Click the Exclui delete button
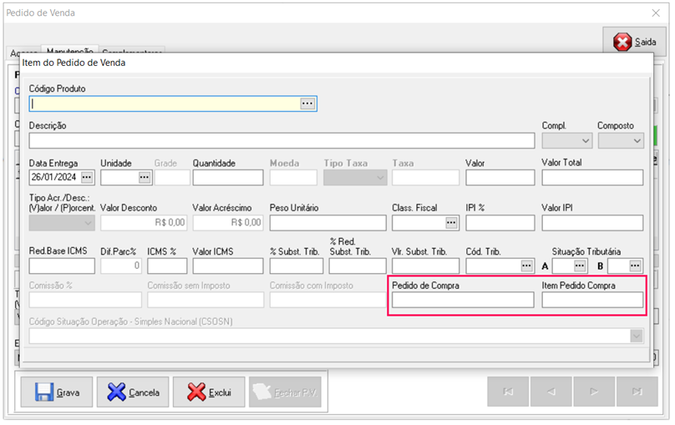675x425 pixels. tap(210, 392)
